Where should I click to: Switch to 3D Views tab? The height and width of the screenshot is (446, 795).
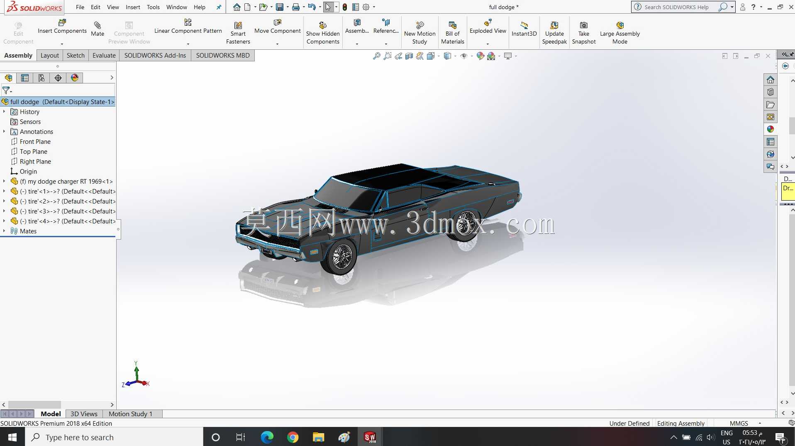pos(84,414)
